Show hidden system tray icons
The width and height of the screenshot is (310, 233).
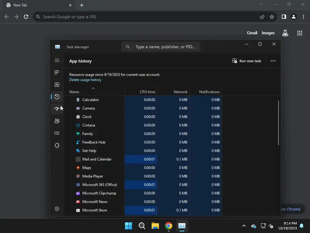(244, 226)
